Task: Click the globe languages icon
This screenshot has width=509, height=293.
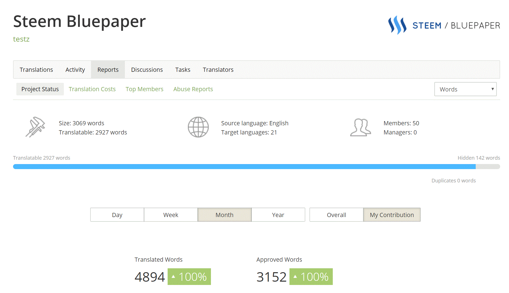Action: [x=198, y=127]
